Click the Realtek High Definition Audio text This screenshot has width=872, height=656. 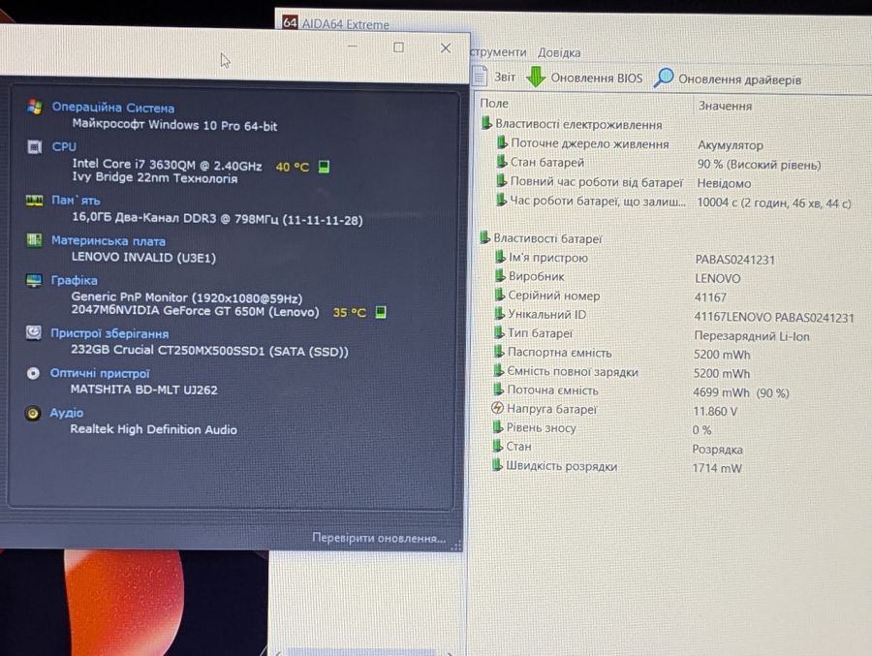pos(153,429)
